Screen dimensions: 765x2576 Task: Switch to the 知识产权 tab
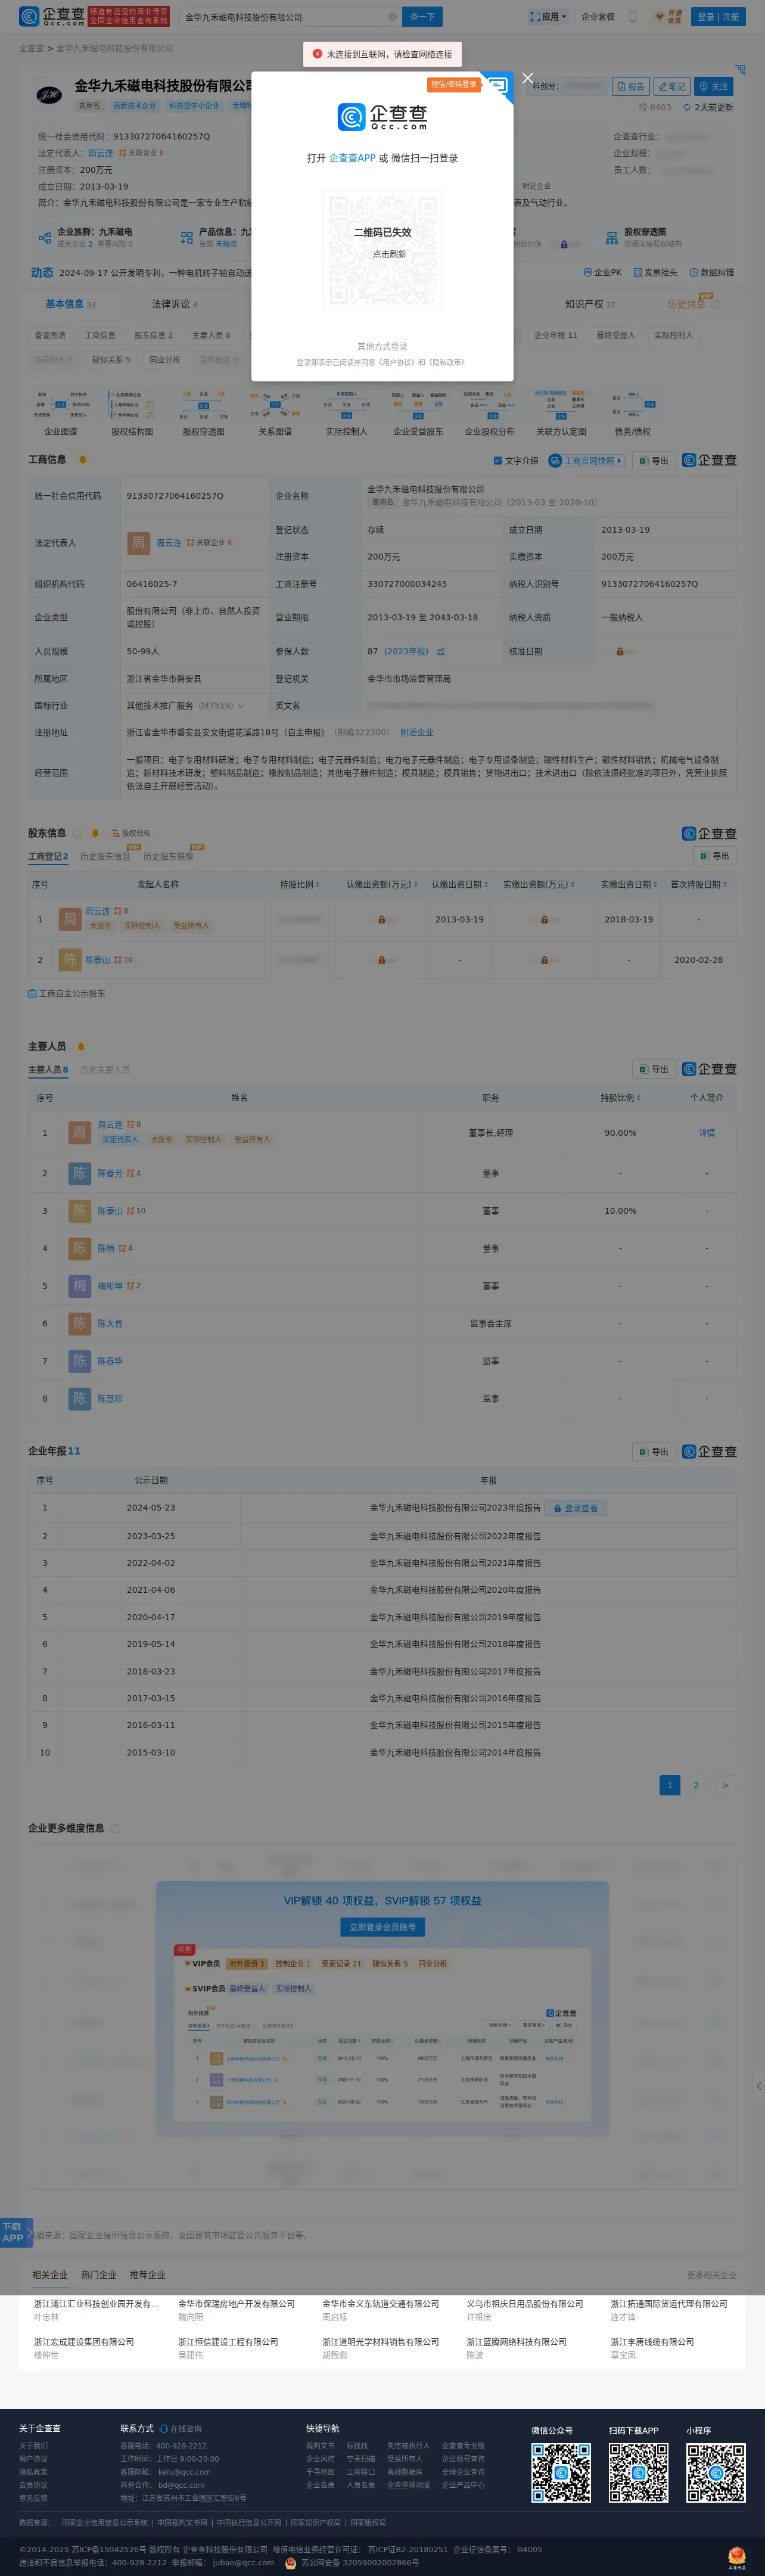point(589,304)
